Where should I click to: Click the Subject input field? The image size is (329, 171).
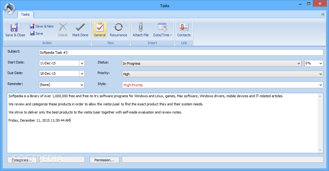pos(181,53)
